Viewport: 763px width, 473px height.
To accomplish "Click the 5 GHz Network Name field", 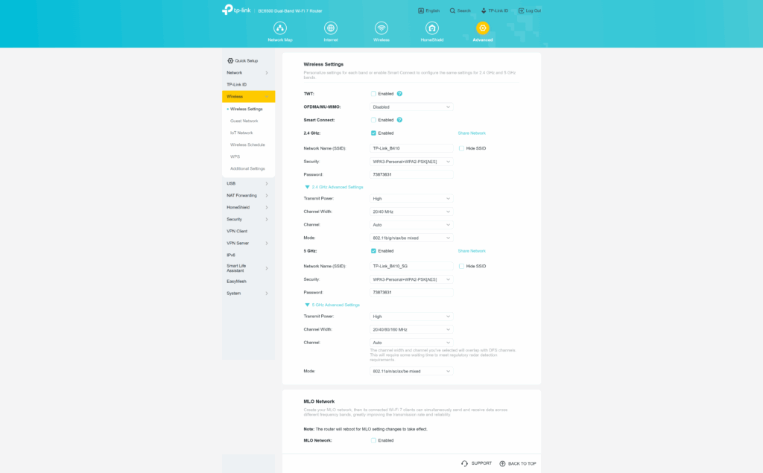I will coord(411,266).
